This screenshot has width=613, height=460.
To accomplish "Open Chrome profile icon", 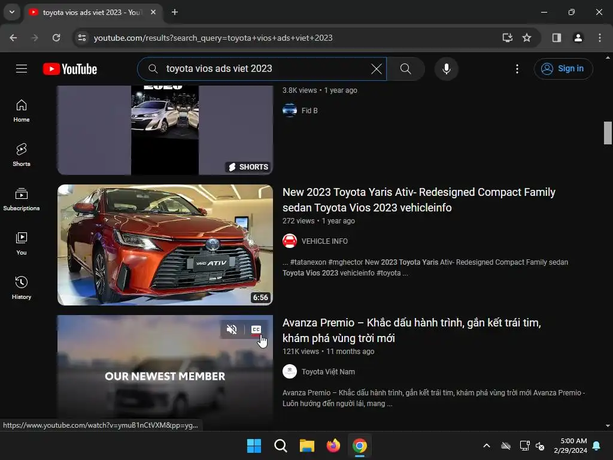I will (578, 38).
